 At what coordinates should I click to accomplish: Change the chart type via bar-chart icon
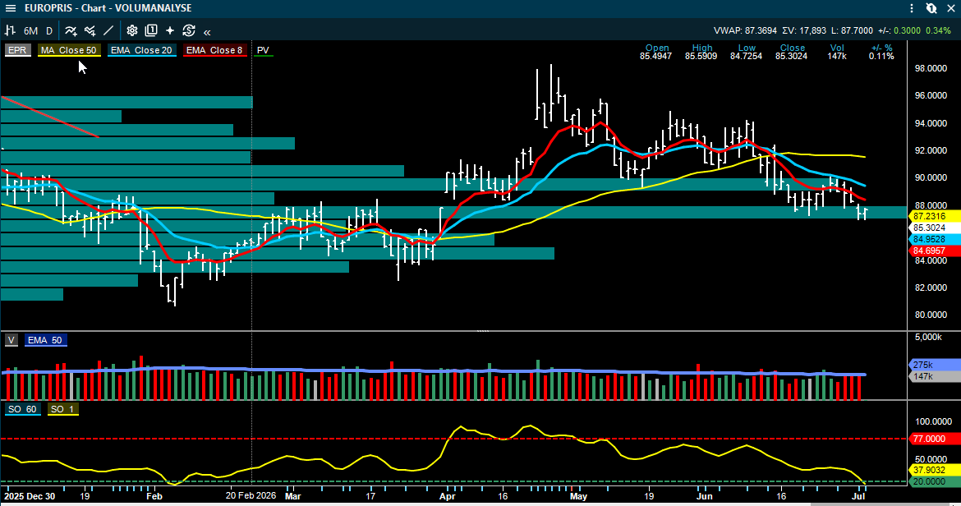11,30
